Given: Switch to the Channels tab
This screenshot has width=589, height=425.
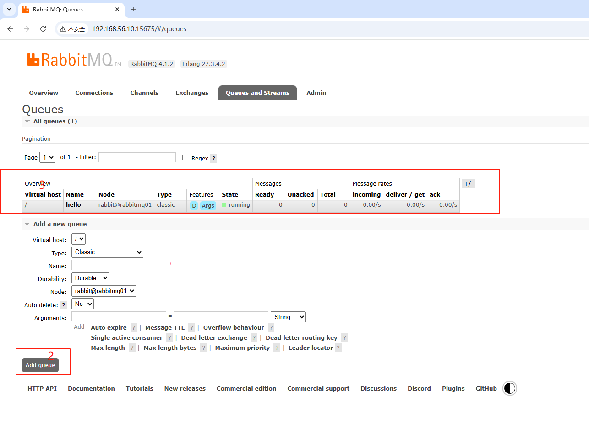Looking at the screenshot, I should point(144,93).
